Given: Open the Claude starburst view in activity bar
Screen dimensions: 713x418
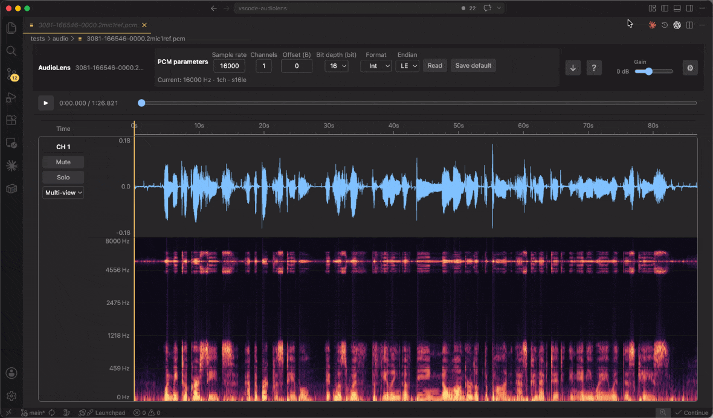Looking at the screenshot, I should coord(11,166).
